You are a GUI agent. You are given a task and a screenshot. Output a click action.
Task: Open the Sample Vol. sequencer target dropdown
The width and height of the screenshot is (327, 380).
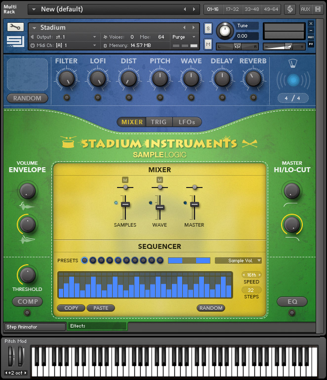238,261
